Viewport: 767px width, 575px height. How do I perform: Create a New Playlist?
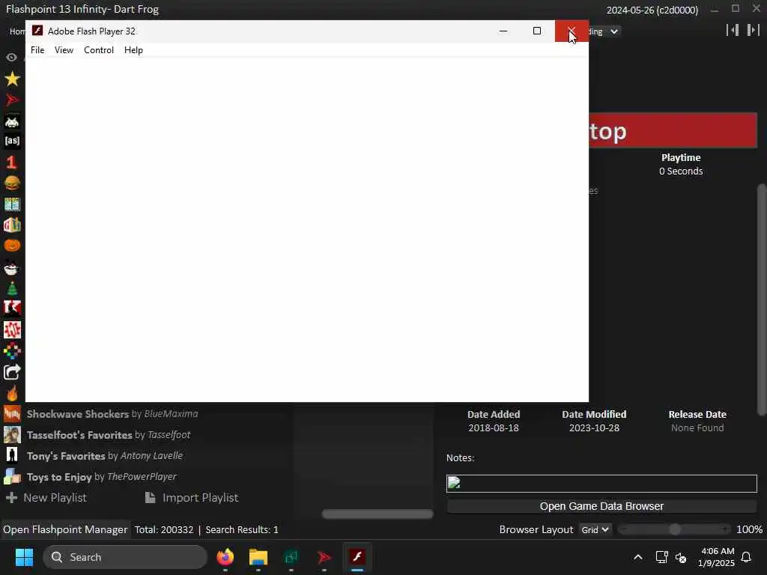pos(46,498)
